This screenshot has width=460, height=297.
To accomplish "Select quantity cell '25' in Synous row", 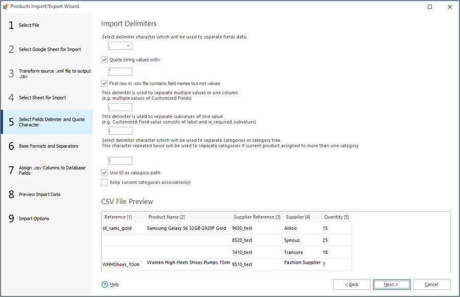I will point(325,240).
